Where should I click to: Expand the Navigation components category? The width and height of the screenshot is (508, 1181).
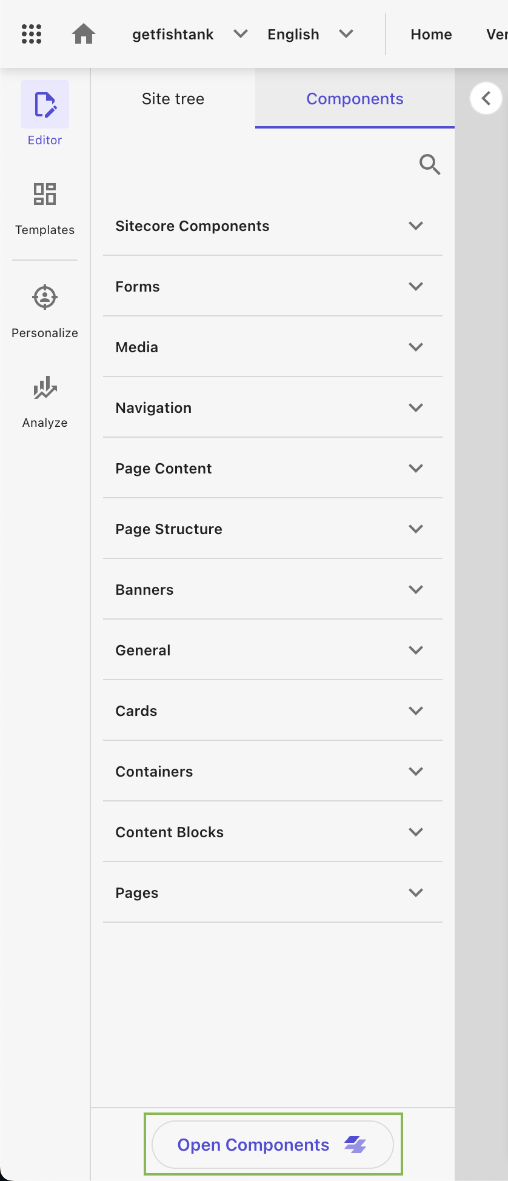pos(416,407)
